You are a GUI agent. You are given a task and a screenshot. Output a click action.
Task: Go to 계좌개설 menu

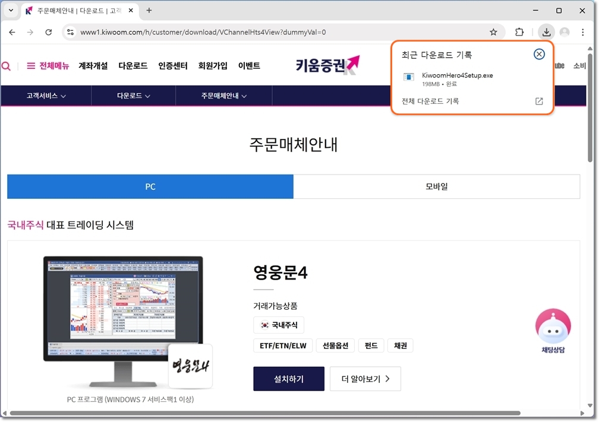pos(93,66)
